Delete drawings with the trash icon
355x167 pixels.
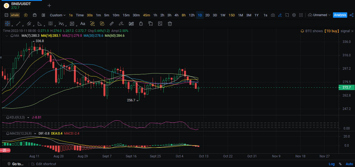[170, 24]
